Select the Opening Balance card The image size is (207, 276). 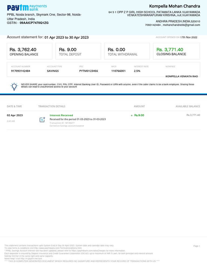(x=30, y=51)
